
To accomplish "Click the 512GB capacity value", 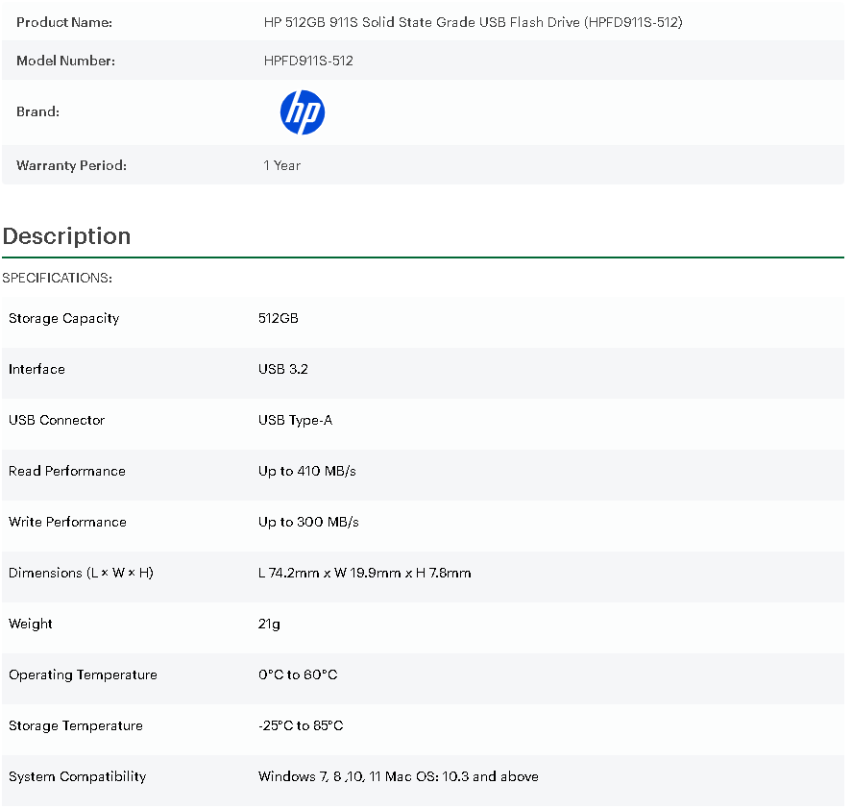I will point(278,318).
